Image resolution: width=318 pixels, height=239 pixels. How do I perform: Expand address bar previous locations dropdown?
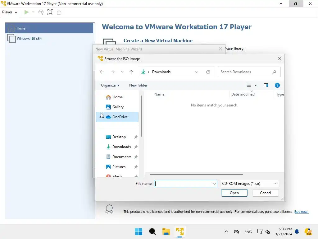click(x=197, y=72)
